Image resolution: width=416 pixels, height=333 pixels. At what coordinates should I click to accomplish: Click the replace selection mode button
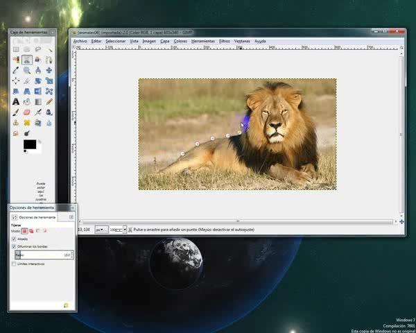point(24,230)
